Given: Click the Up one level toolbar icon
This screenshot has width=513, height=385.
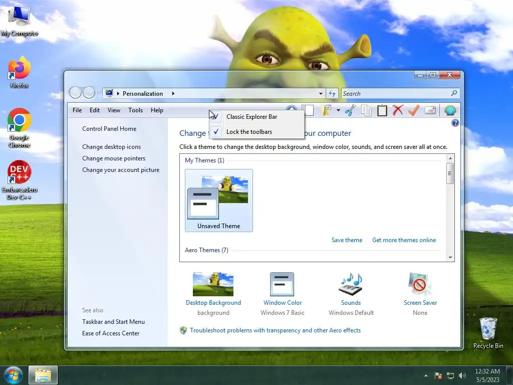Looking at the screenshot, I should [x=291, y=109].
